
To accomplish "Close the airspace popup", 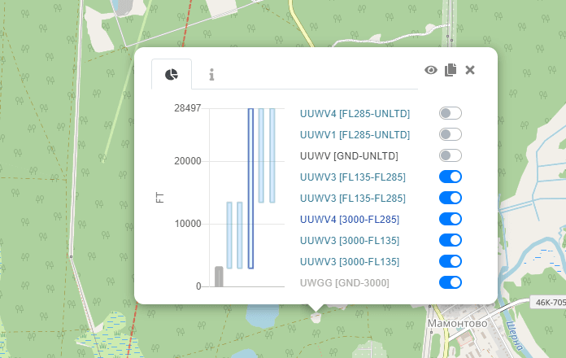I will (470, 70).
